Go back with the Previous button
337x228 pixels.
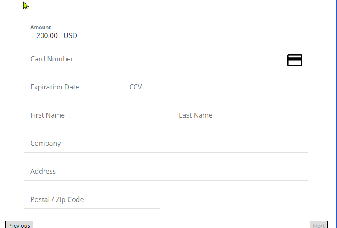(19, 225)
